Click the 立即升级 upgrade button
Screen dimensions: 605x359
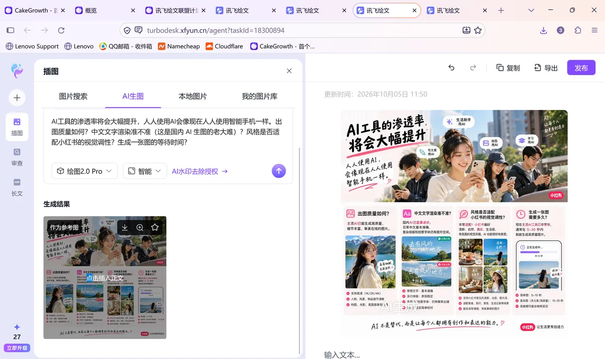(x=17, y=348)
